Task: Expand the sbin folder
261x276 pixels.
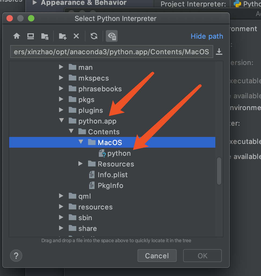Action: [61, 217]
